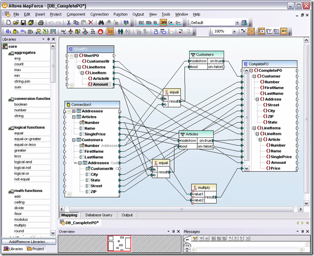The width and height of the screenshot is (314, 256).
Task: Click the Print toolbar icon
Action: (x=40, y=23)
